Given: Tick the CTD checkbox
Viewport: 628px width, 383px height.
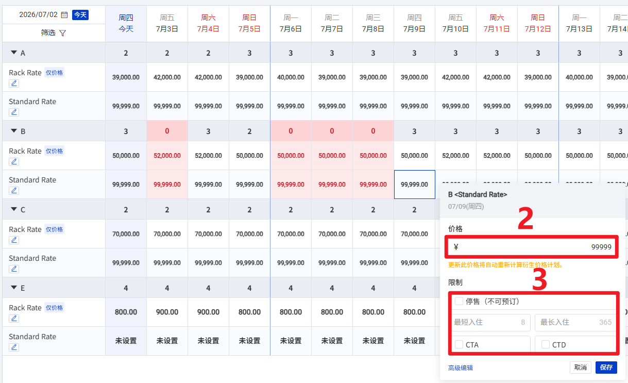Looking at the screenshot, I should point(546,344).
